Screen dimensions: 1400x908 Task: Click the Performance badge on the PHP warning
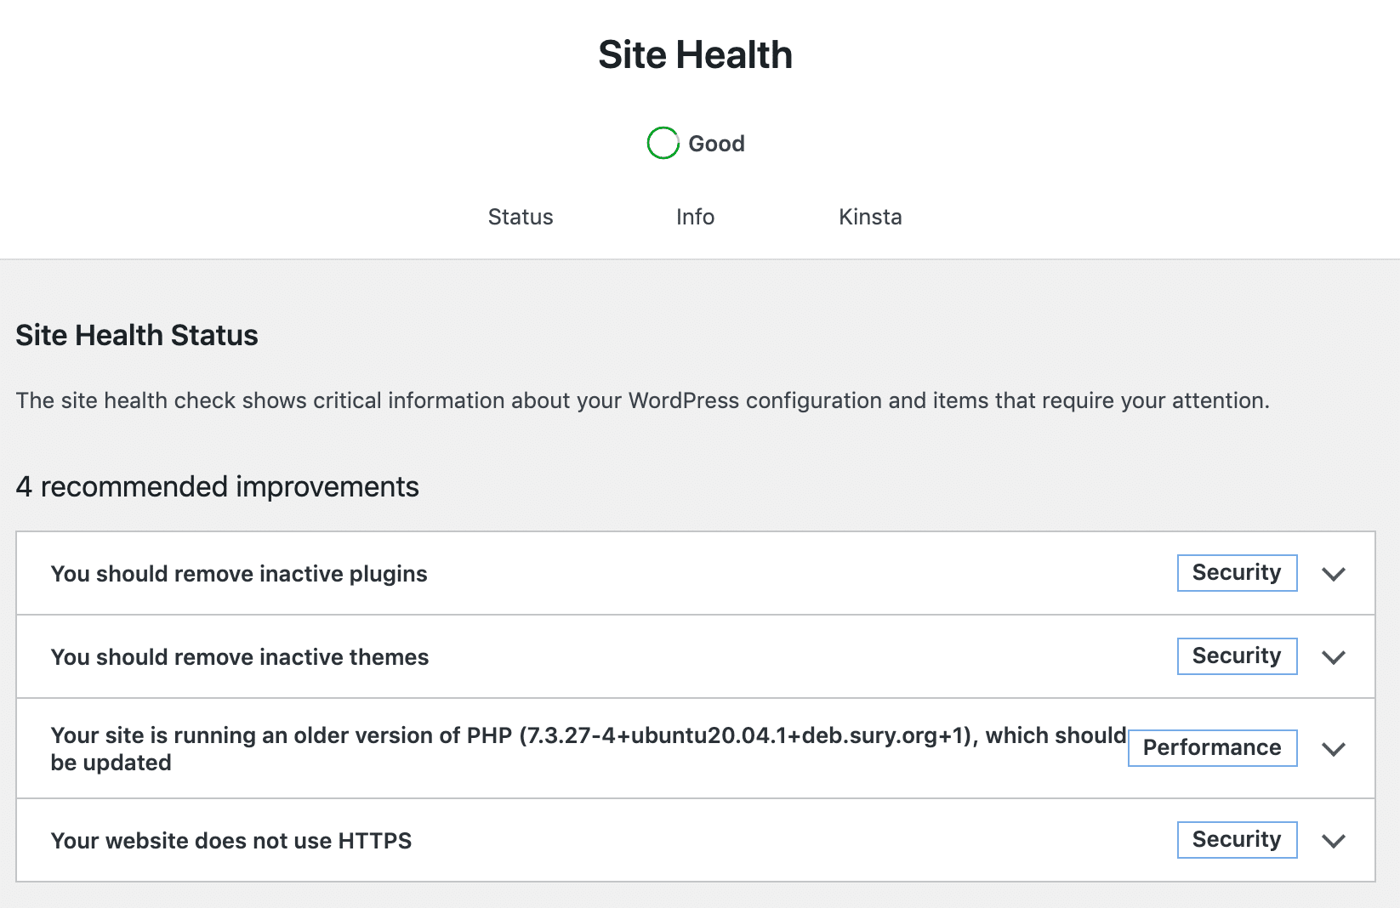[1212, 748]
